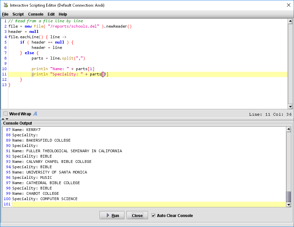Image resolution: width=294 pixels, height=227 pixels.
Task: Click the console output scrollbar down arrow
Action: [x=289, y=205]
